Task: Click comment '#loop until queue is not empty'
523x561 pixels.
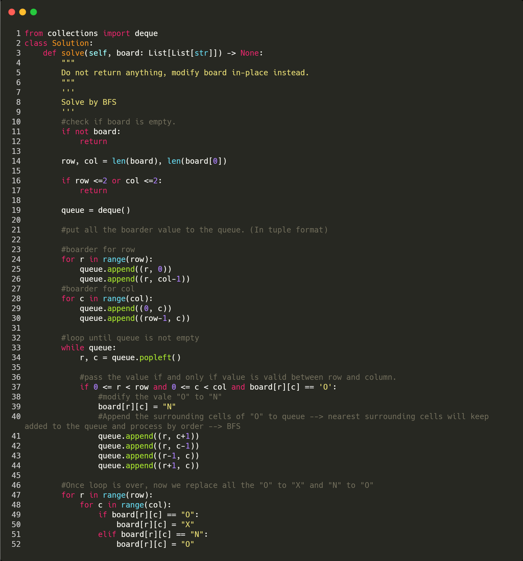Action: 130,338
